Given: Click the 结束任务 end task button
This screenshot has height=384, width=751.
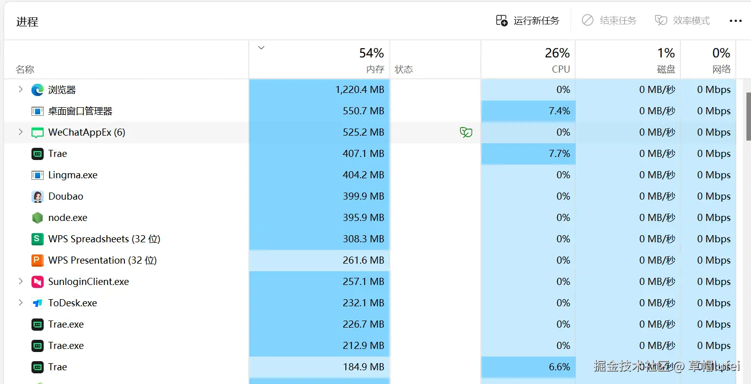Looking at the screenshot, I should coord(609,21).
